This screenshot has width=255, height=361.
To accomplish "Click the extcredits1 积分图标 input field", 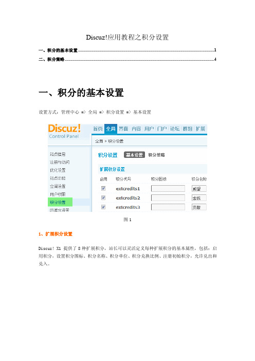I will click(168, 189).
